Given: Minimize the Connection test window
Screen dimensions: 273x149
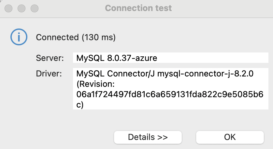Looking at the screenshot, I should click(x=21, y=8).
